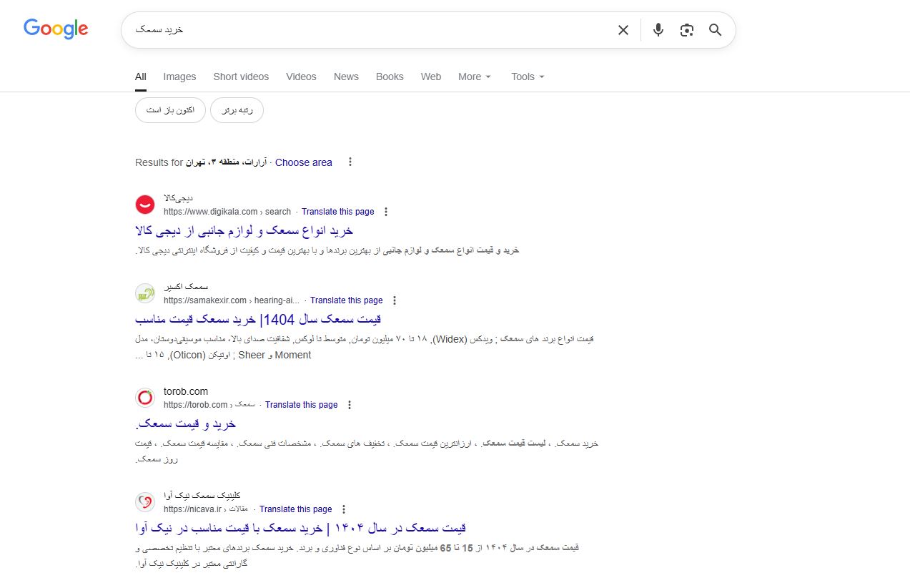Open three-dot menu for samakexir.com result
This screenshot has width=910, height=588.
tap(395, 300)
